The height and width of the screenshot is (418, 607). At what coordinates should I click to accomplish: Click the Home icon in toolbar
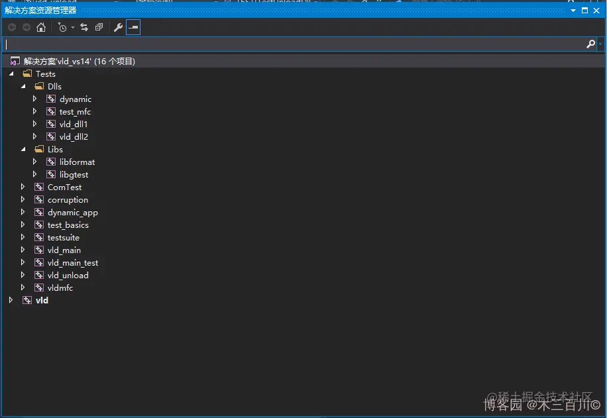tap(41, 27)
